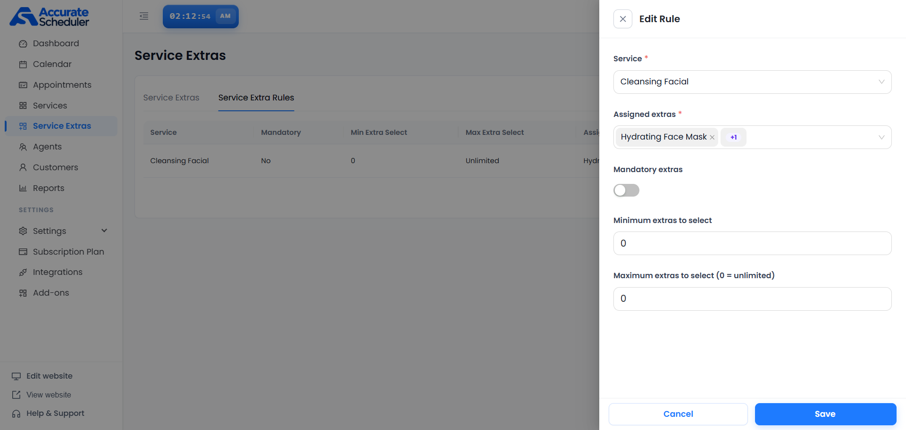Show the +1 more assigned extras
Viewport: 906px width, 430px height.
[x=733, y=137]
